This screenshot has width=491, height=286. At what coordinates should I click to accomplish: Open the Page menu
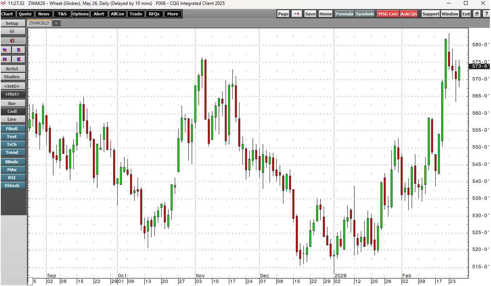tap(283, 14)
